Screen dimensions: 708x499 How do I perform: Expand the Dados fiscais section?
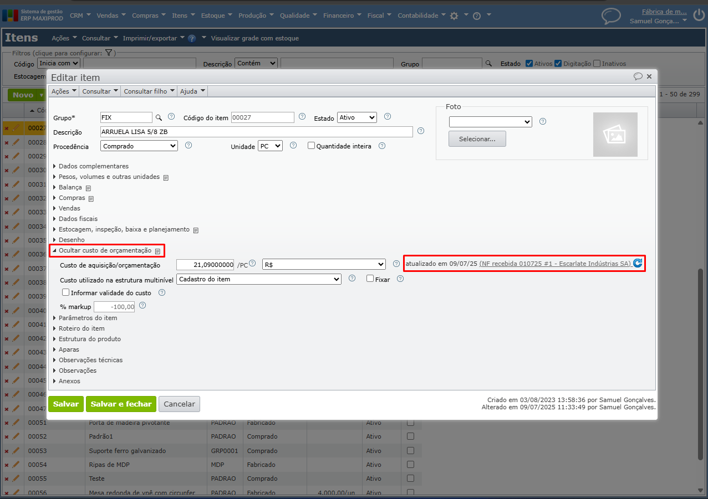(75, 219)
